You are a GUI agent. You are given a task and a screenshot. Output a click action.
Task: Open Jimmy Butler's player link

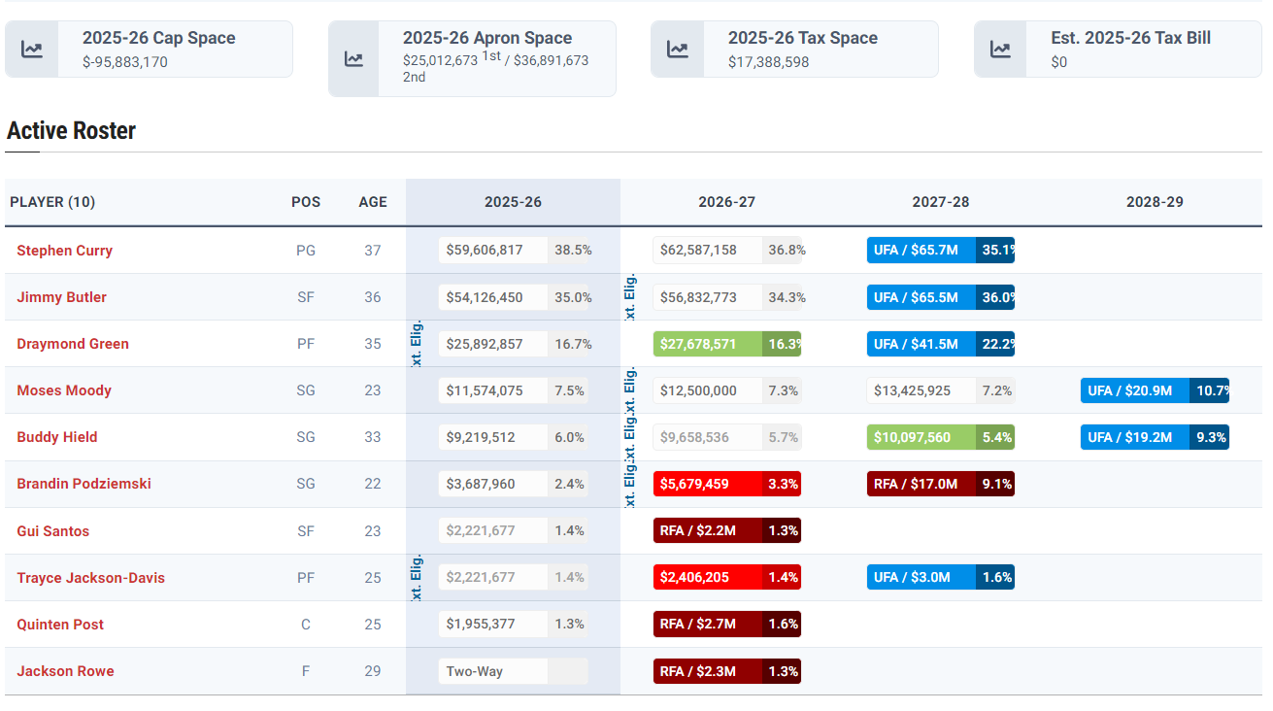click(61, 297)
